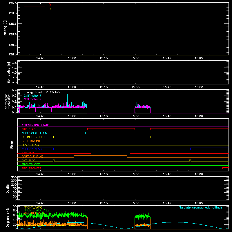Click the ATTENUATOR_STATE flag label
Viewport: 232px width, 232px height.
coord(35,125)
